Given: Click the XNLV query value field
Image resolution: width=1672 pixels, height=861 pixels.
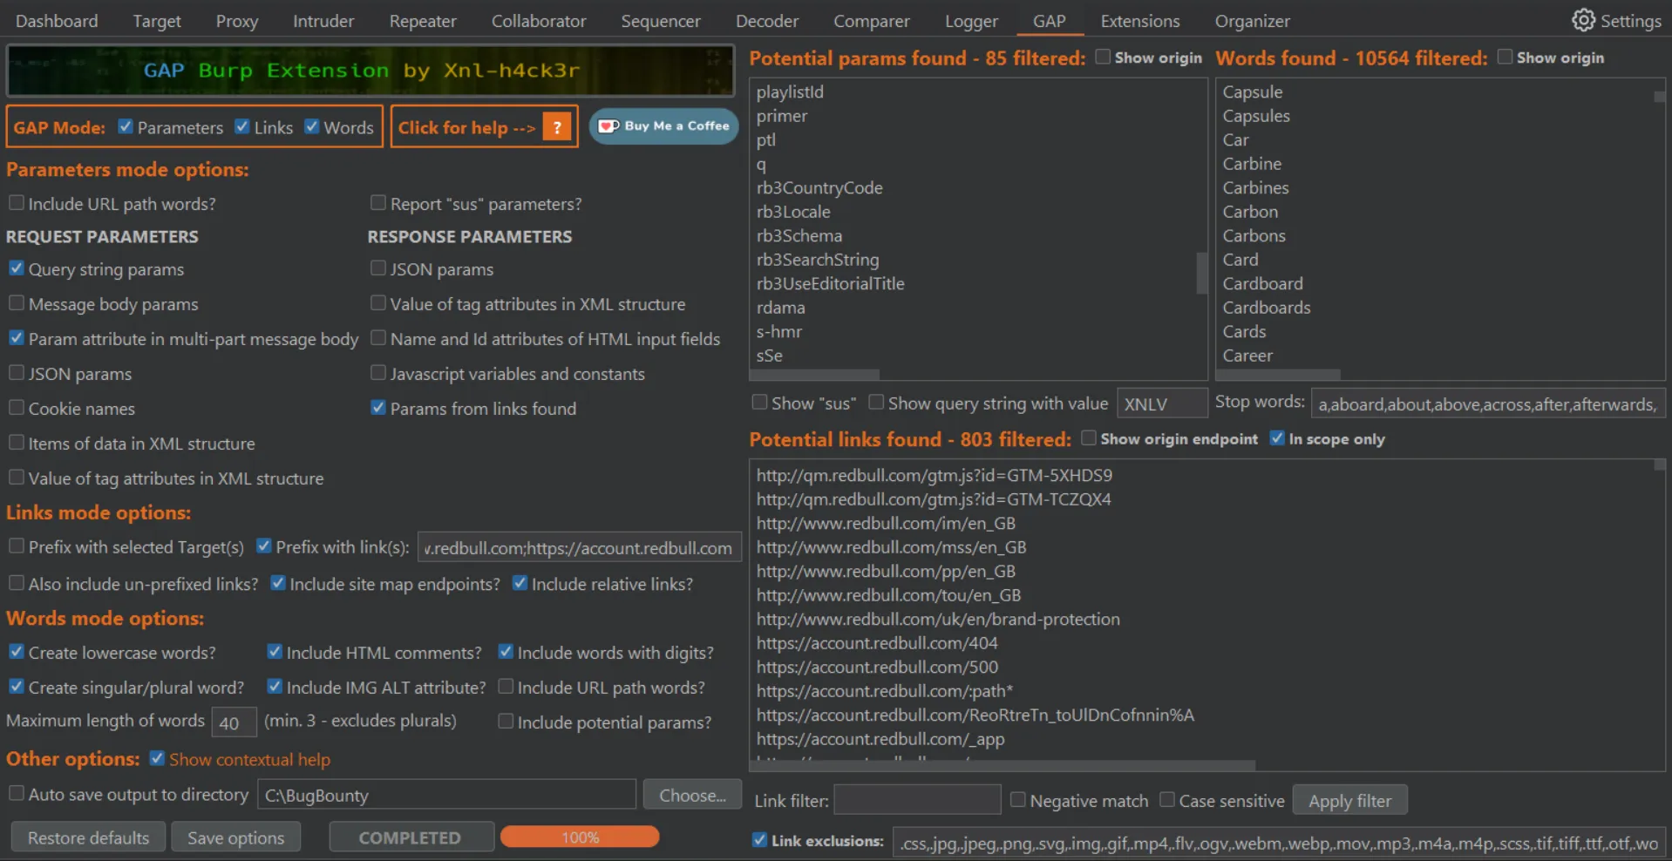Looking at the screenshot, I should tap(1162, 403).
